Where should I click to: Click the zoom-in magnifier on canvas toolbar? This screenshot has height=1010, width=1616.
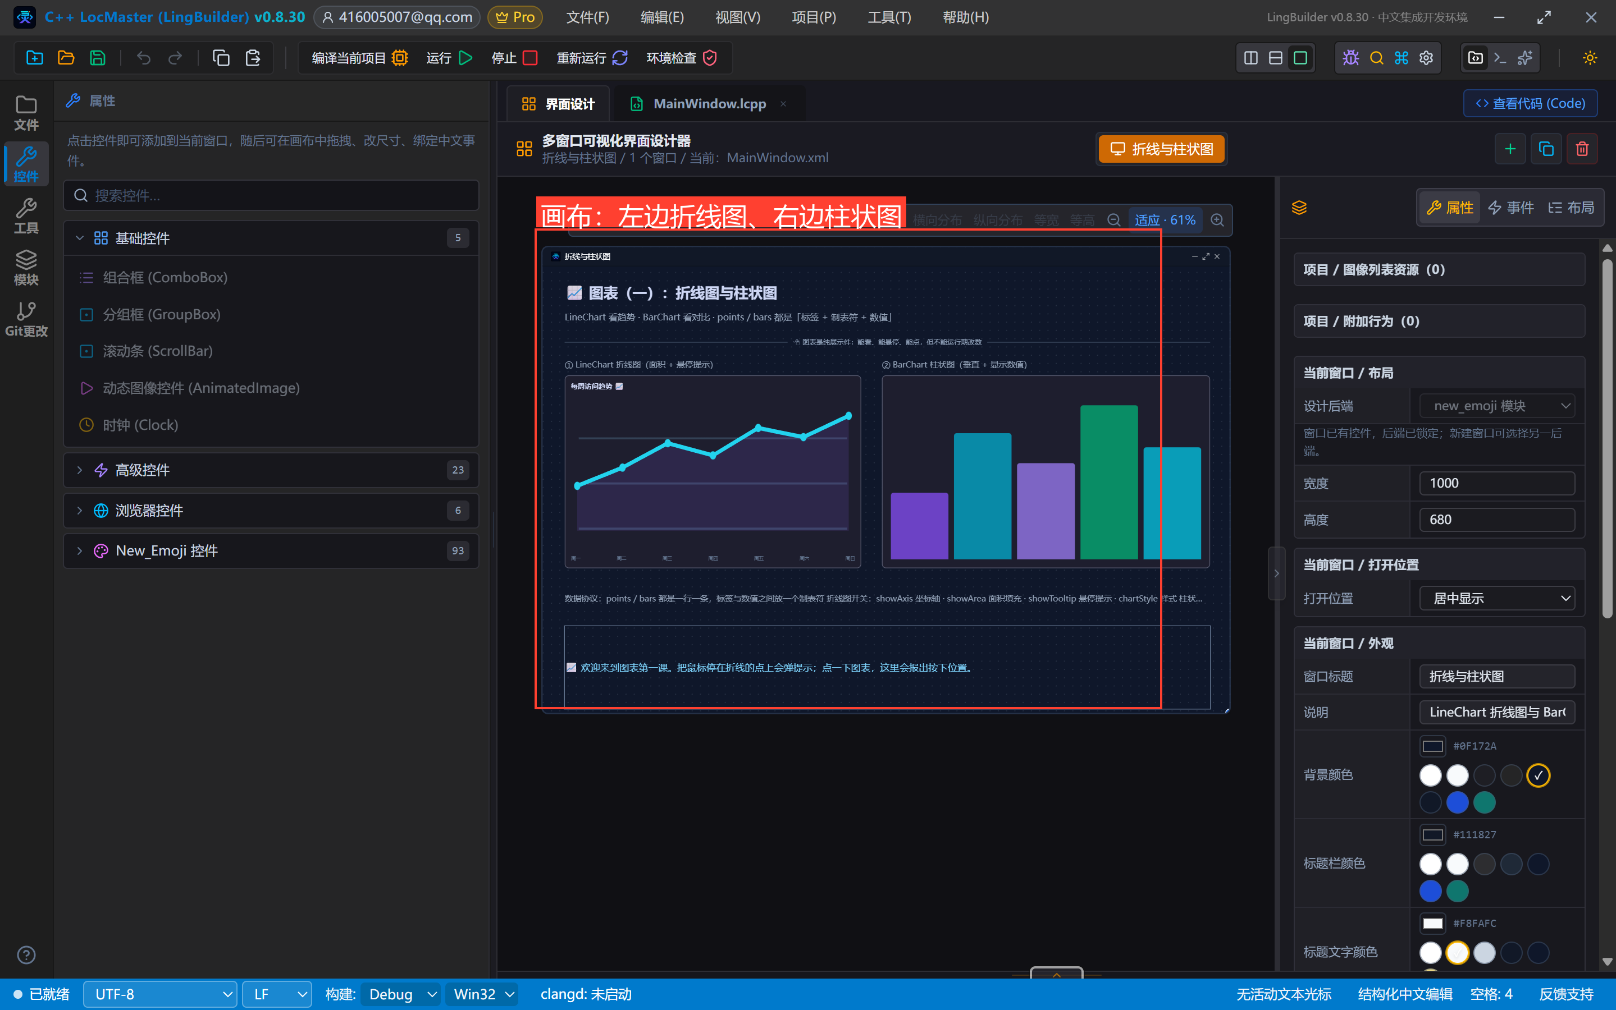[1218, 221]
